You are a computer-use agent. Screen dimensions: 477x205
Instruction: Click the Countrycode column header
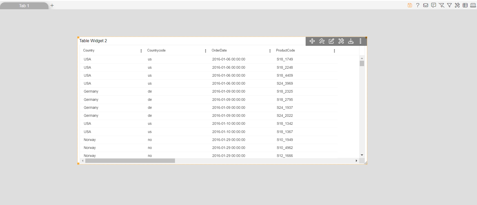point(156,50)
